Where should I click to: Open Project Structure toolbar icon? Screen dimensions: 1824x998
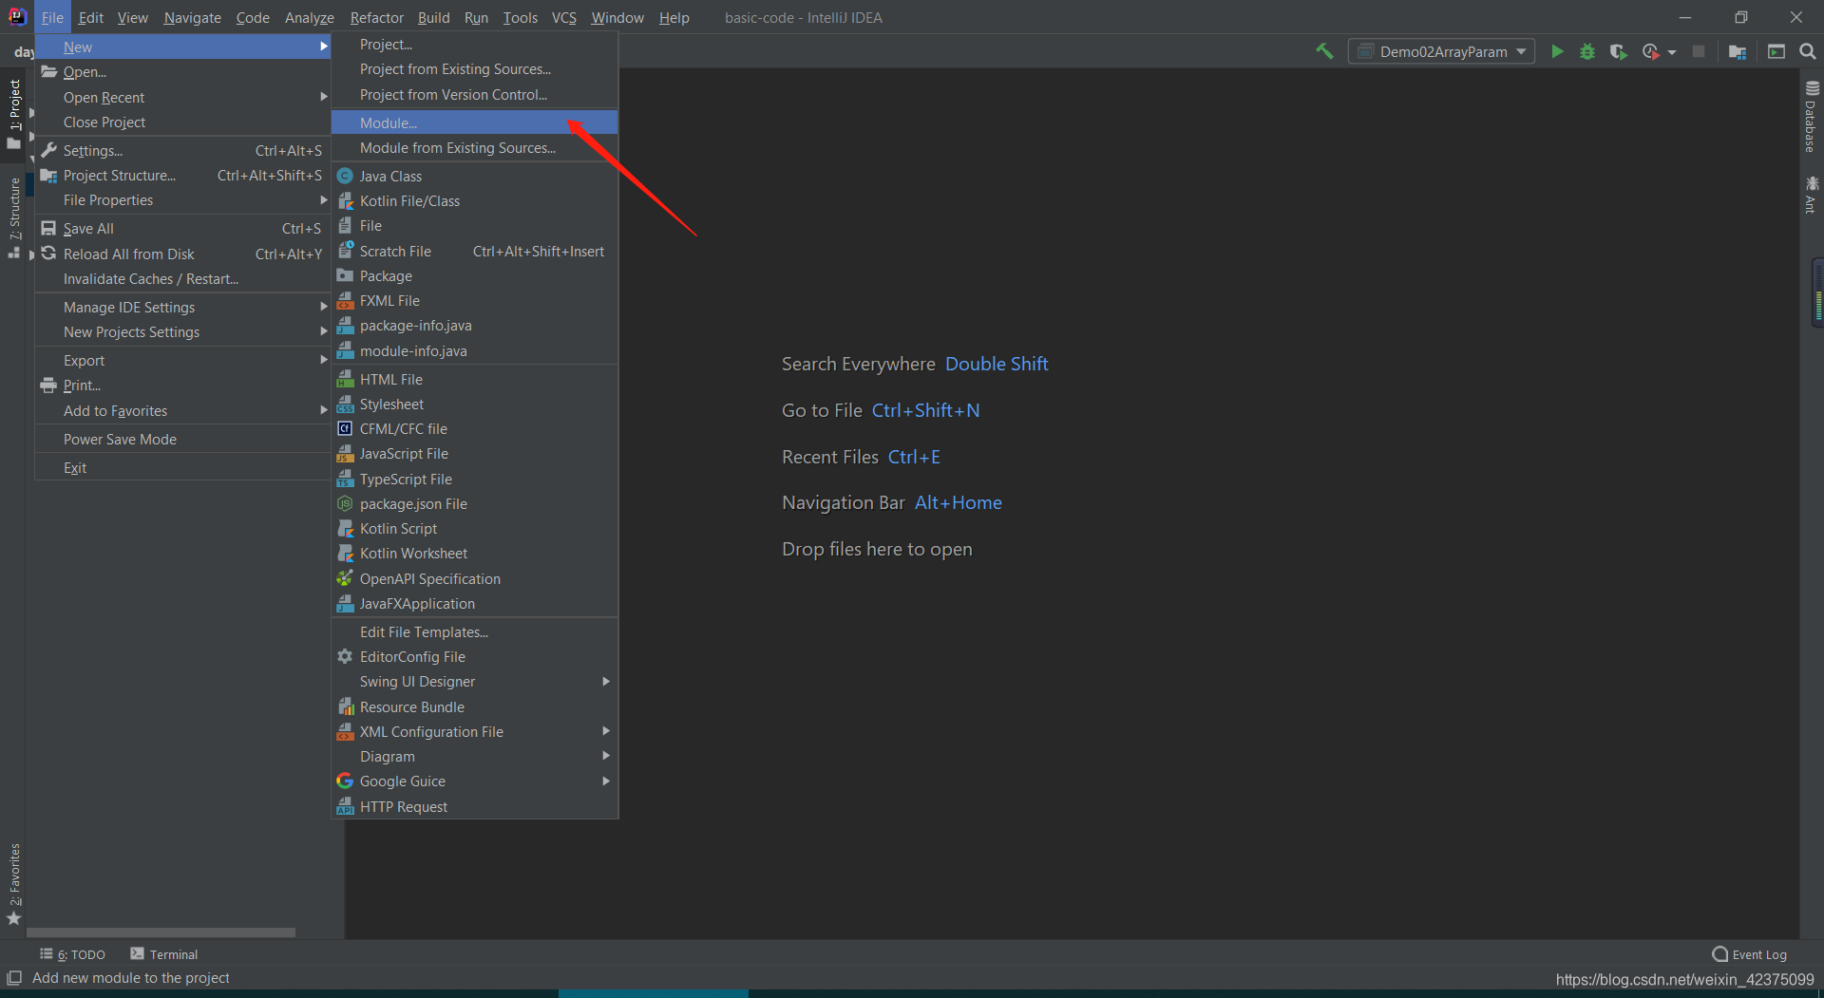click(x=1738, y=51)
